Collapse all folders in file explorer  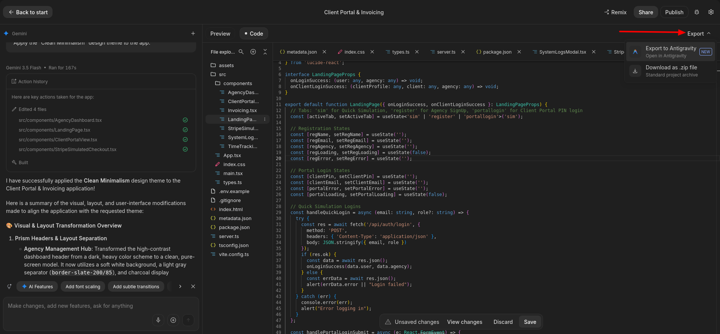click(265, 52)
